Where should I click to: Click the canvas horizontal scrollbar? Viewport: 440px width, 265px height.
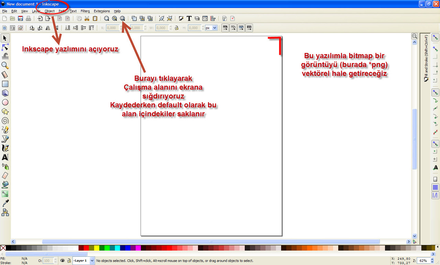[x=211, y=242]
